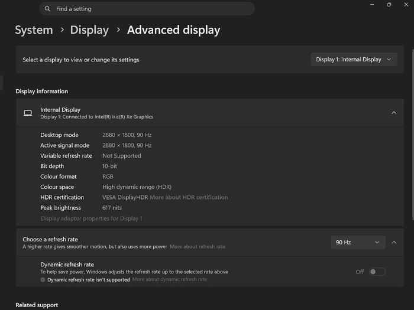Close the Settings window
The height and width of the screenshot is (310, 414).
[x=406, y=5]
